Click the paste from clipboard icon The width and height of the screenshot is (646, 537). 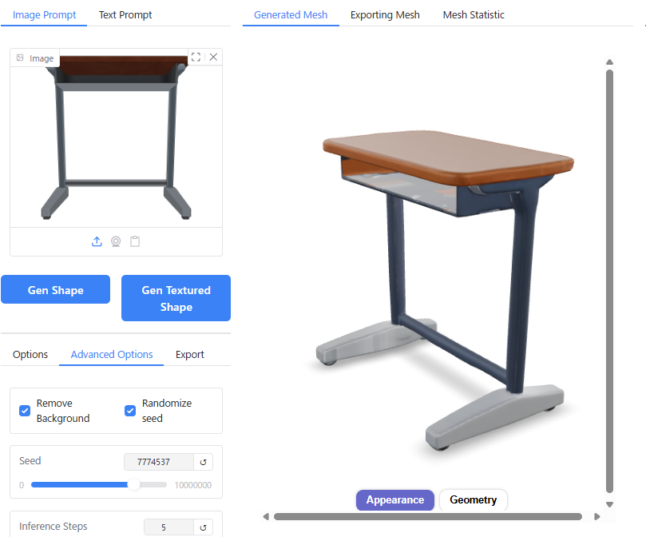135,241
